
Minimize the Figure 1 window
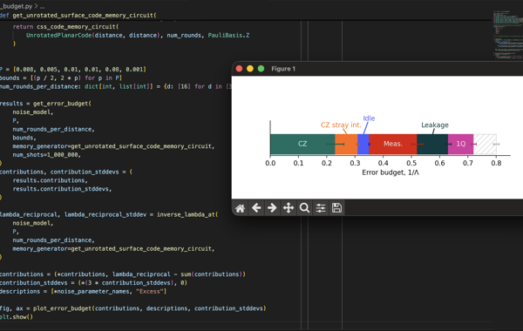(250, 69)
